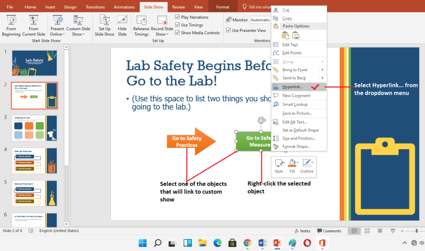Select slide 3 Dressing for Lab thumbnail
The width and height of the screenshot is (425, 251).
point(34,128)
